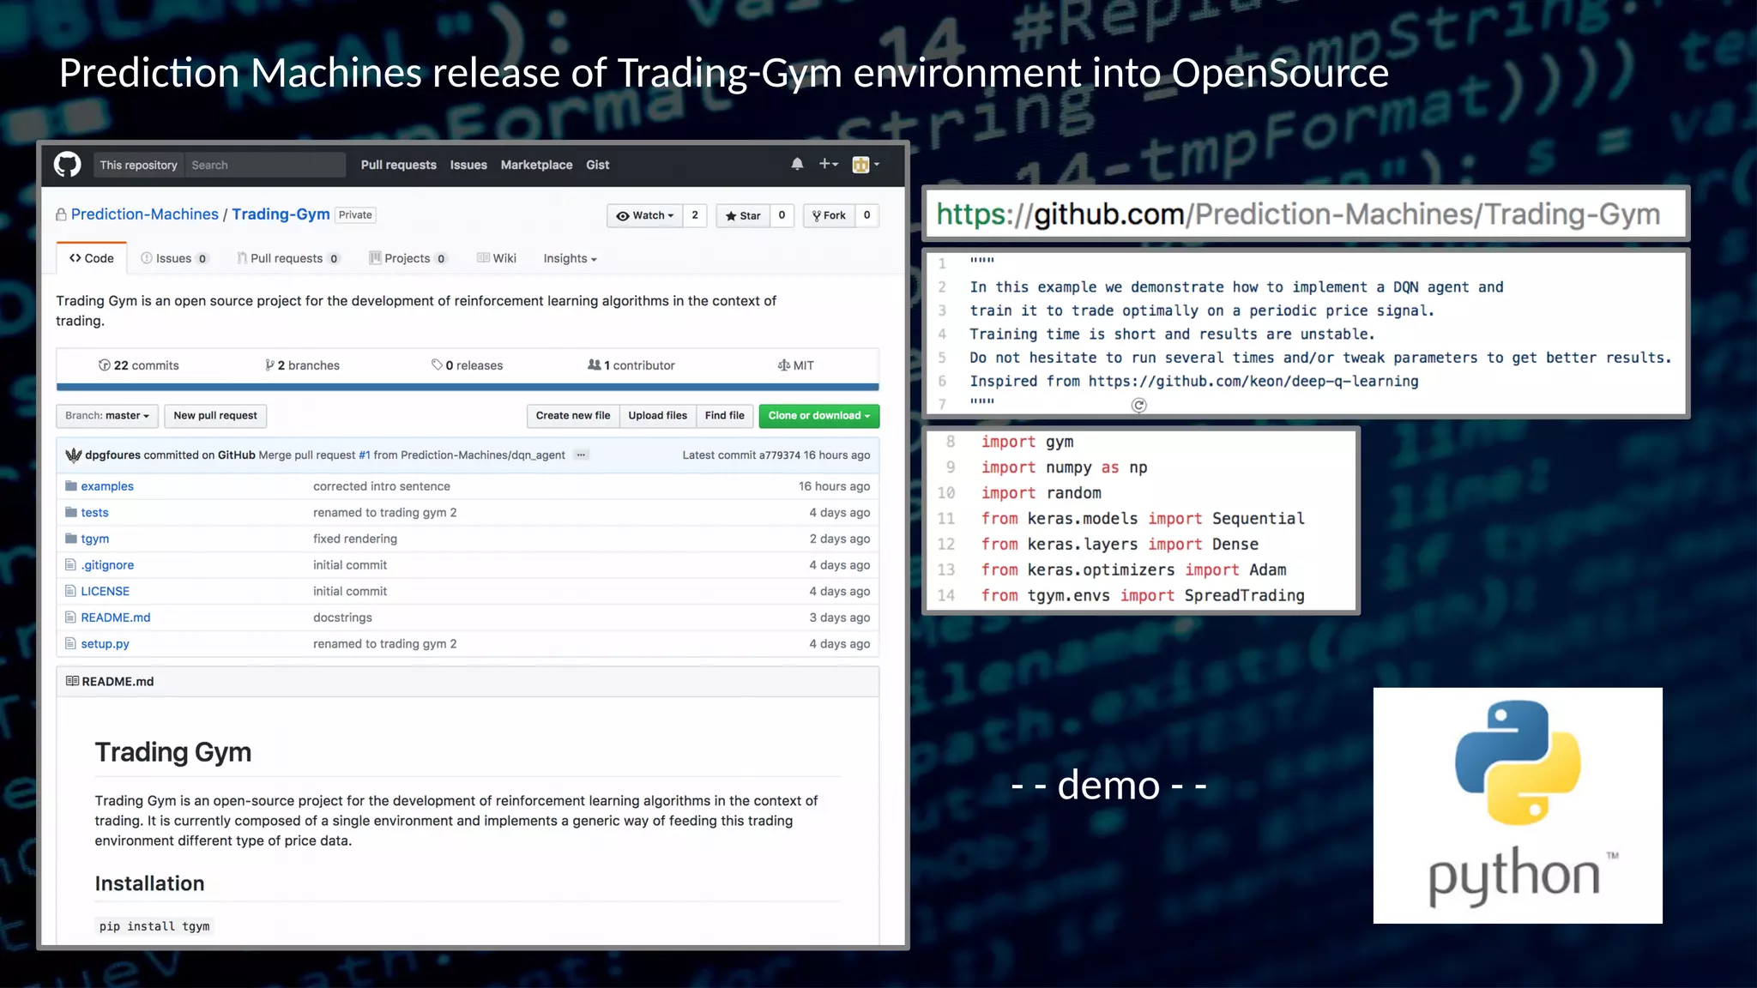Switch to the Projects 0 tab

tap(408, 258)
